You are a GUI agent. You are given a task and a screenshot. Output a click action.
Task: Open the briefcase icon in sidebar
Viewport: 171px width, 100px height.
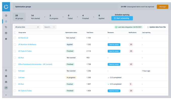point(6,82)
